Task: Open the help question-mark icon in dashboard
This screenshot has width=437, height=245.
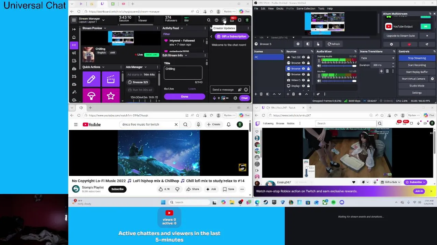Action: 216,20
